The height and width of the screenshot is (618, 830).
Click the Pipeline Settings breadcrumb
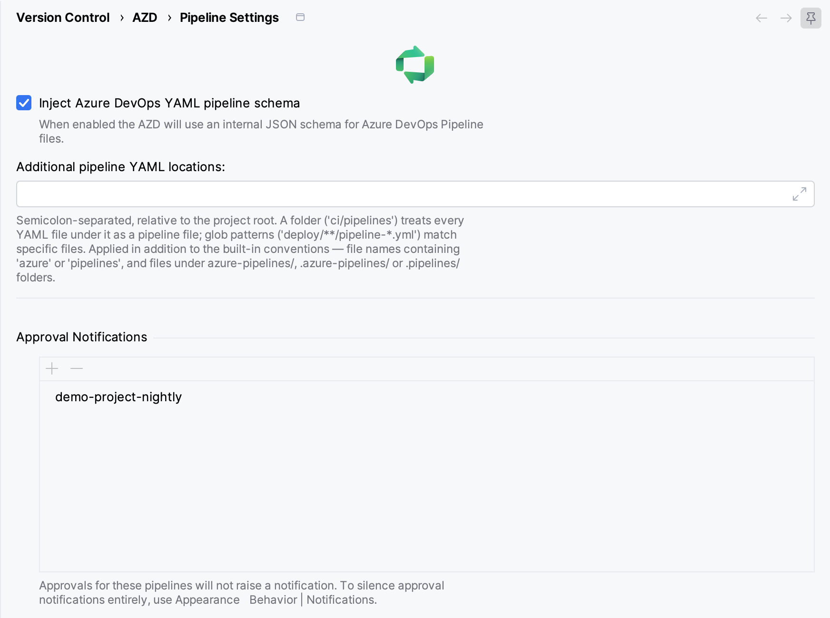pyautogui.click(x=229, y=18)
